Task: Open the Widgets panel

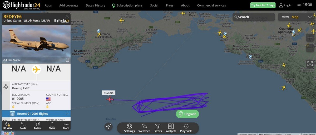Action: pyautogui.click(x=171, y=128)
